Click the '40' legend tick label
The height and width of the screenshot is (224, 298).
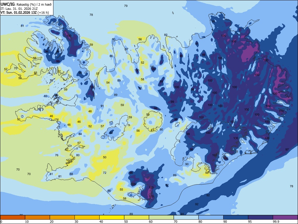tap(101, 222)
